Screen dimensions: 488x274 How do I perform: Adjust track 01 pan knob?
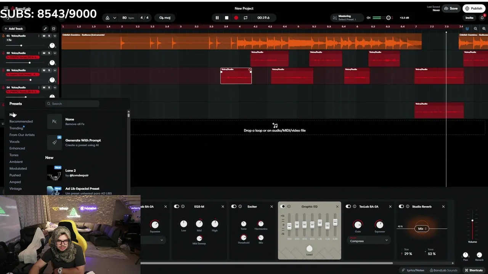point(52,46)
